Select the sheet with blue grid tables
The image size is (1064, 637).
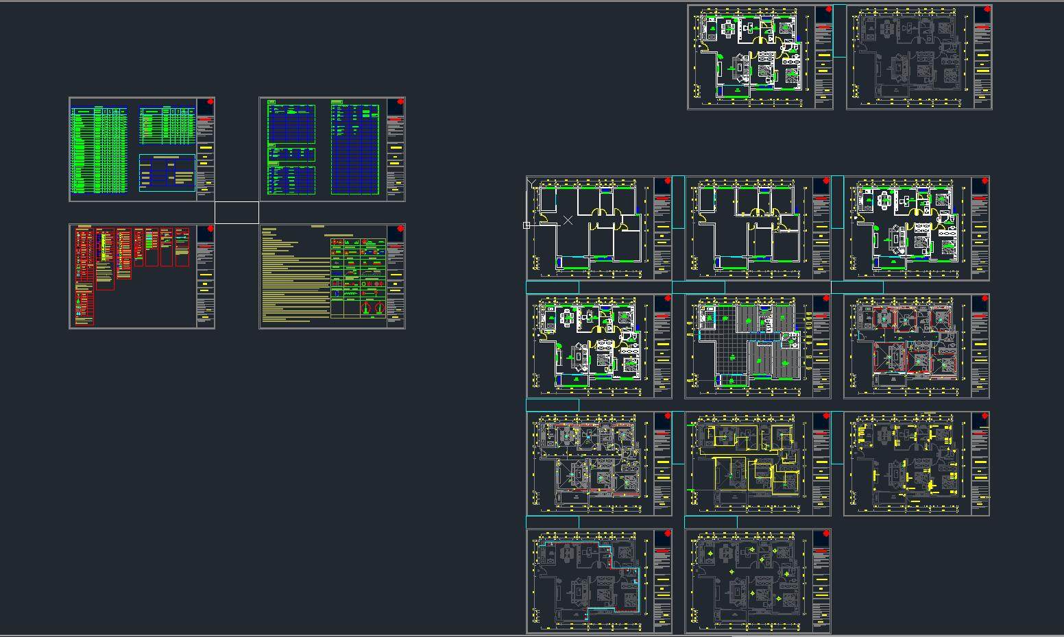(x=332, y=149)
